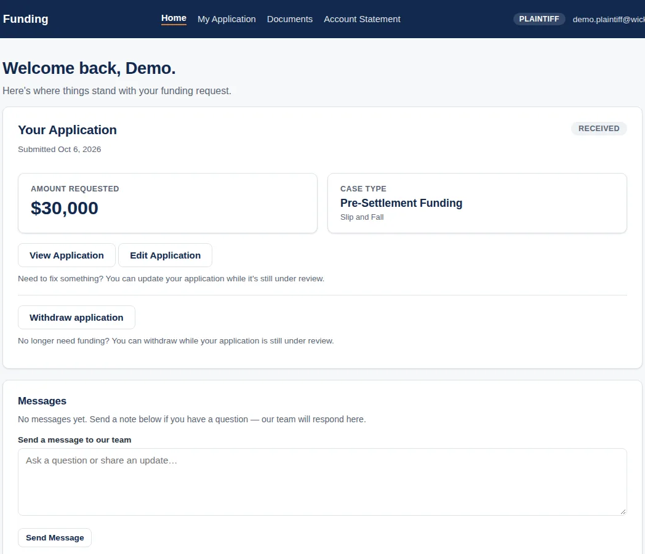
Task: Go to My Application page
Action: (x=226, y=19)
